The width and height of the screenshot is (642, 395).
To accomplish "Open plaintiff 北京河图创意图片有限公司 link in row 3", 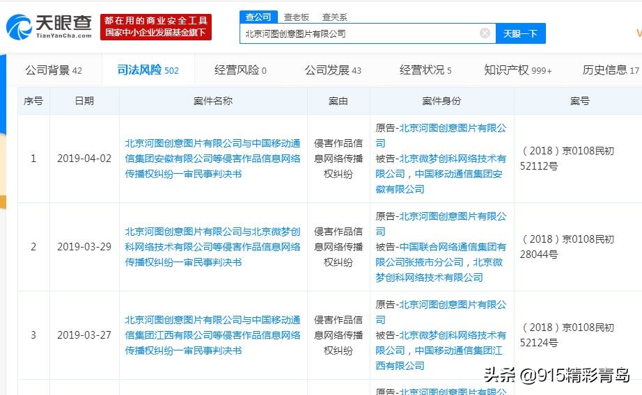I will point(441,312).
